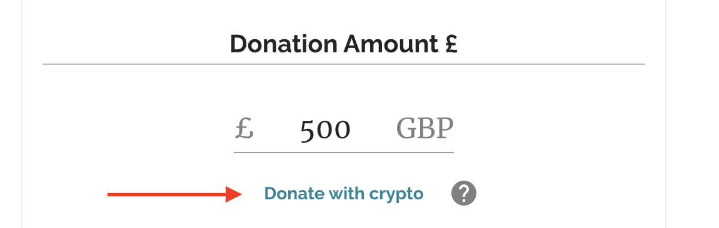
Task: Click the Donation Amount £ heading
Action: (343, 44)
